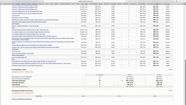The height and width of the screenshot is (105, 186).
Task: Open Krups Twin Blade Coffee Mill link
Action: [19, 57]
